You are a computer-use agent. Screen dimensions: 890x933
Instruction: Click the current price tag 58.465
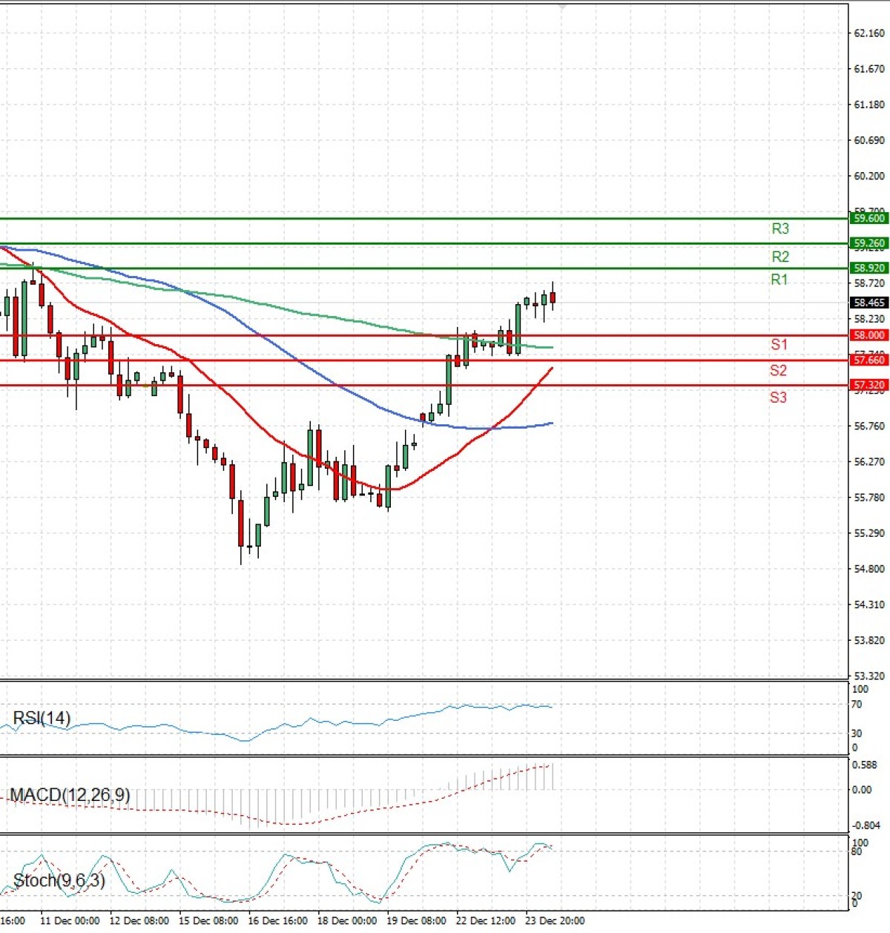[x=868, y=303]
